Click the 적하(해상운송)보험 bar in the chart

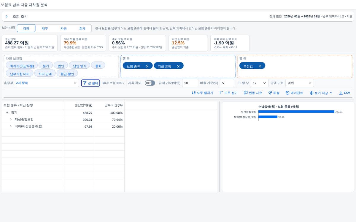[x=268, y=117]
